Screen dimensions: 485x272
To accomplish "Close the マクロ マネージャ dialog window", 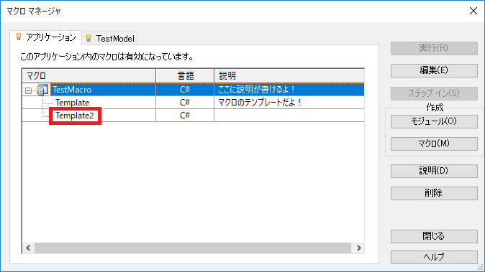I will tap(473, 11).
